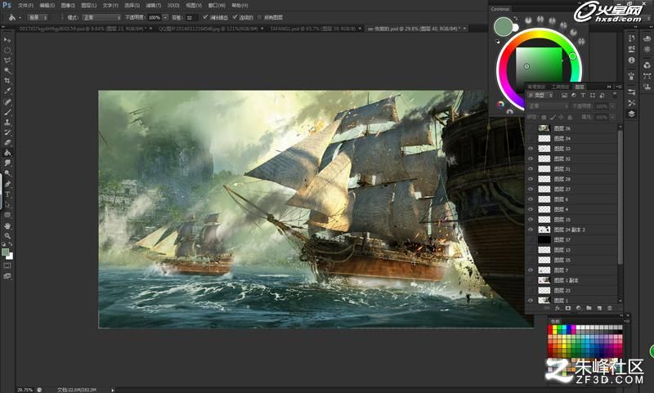Open the 文件(F) menu
The height and width of the screenshot is (393, 654).
(x=25, y=6)
